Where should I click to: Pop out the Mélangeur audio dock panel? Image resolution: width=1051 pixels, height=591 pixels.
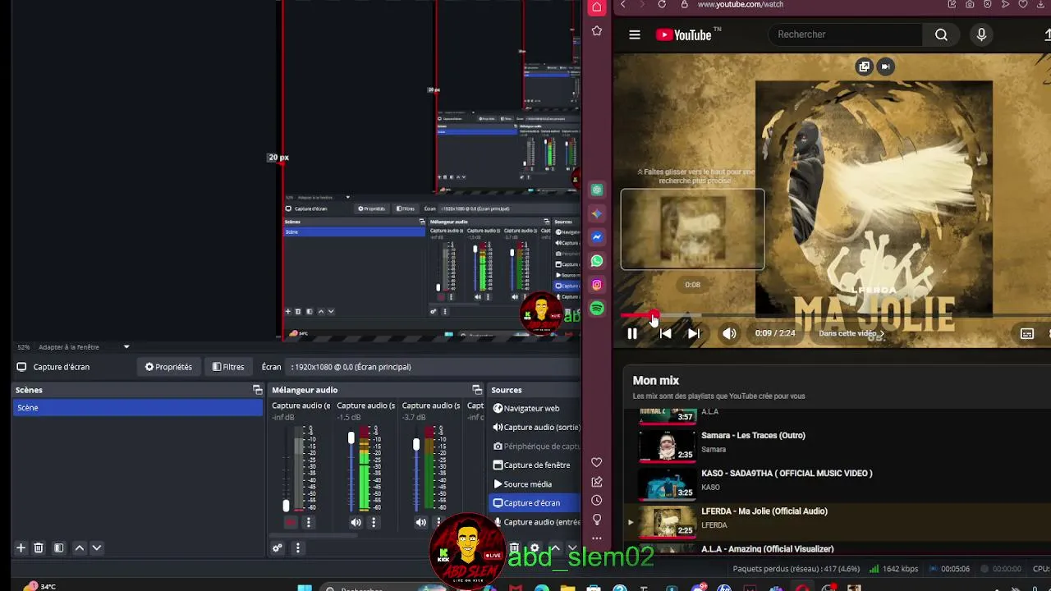tap(477, 390)
